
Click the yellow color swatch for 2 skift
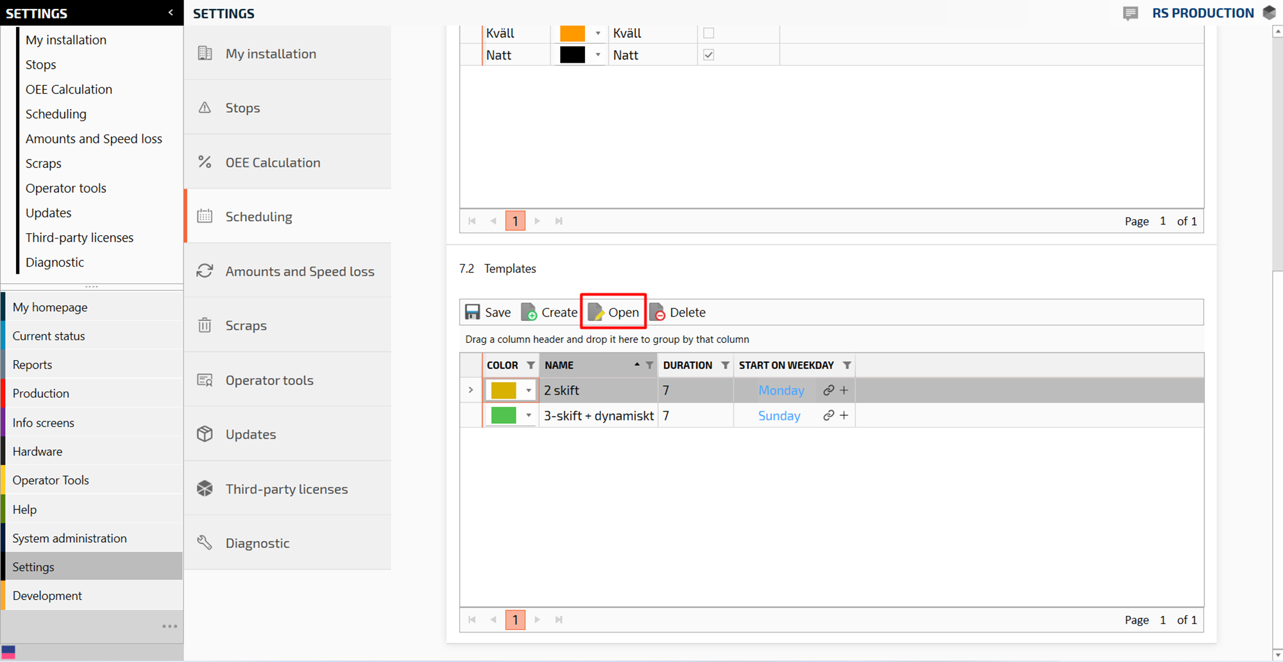[x=504, y=390]
